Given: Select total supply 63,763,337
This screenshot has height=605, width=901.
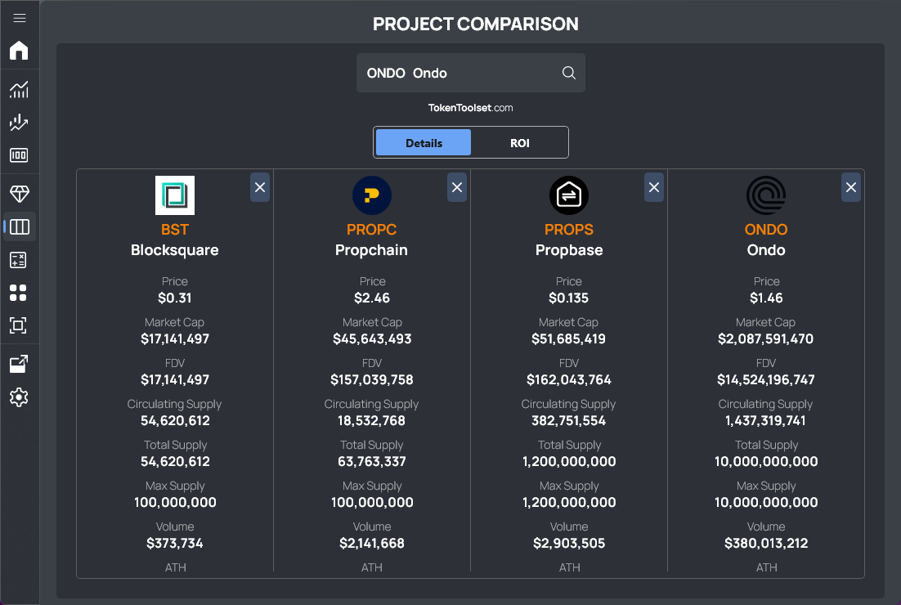Looking at the screenshot, I should point(372,461).
